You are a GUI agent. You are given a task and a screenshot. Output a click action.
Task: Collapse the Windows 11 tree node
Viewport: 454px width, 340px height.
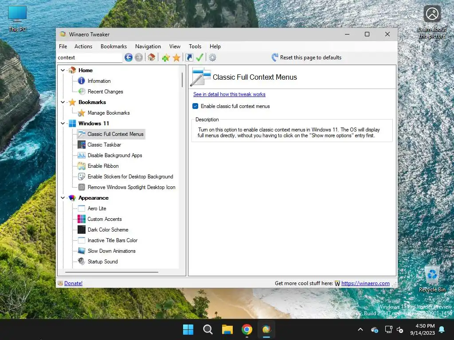click(x=63, y=124)
